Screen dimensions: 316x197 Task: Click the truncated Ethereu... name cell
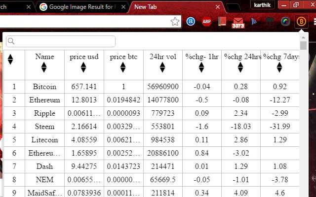[x=44, y=153]
